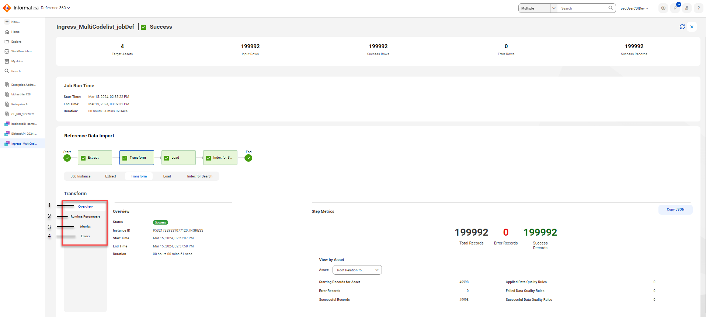Select the Ingress_MultiCod... sidebar item
The width and height of the screenshot is (706, 317).
click(x=22, y=144)
